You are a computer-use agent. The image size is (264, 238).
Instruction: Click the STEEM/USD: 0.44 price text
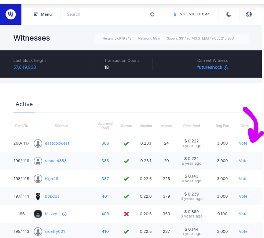[x=195, y=14]
